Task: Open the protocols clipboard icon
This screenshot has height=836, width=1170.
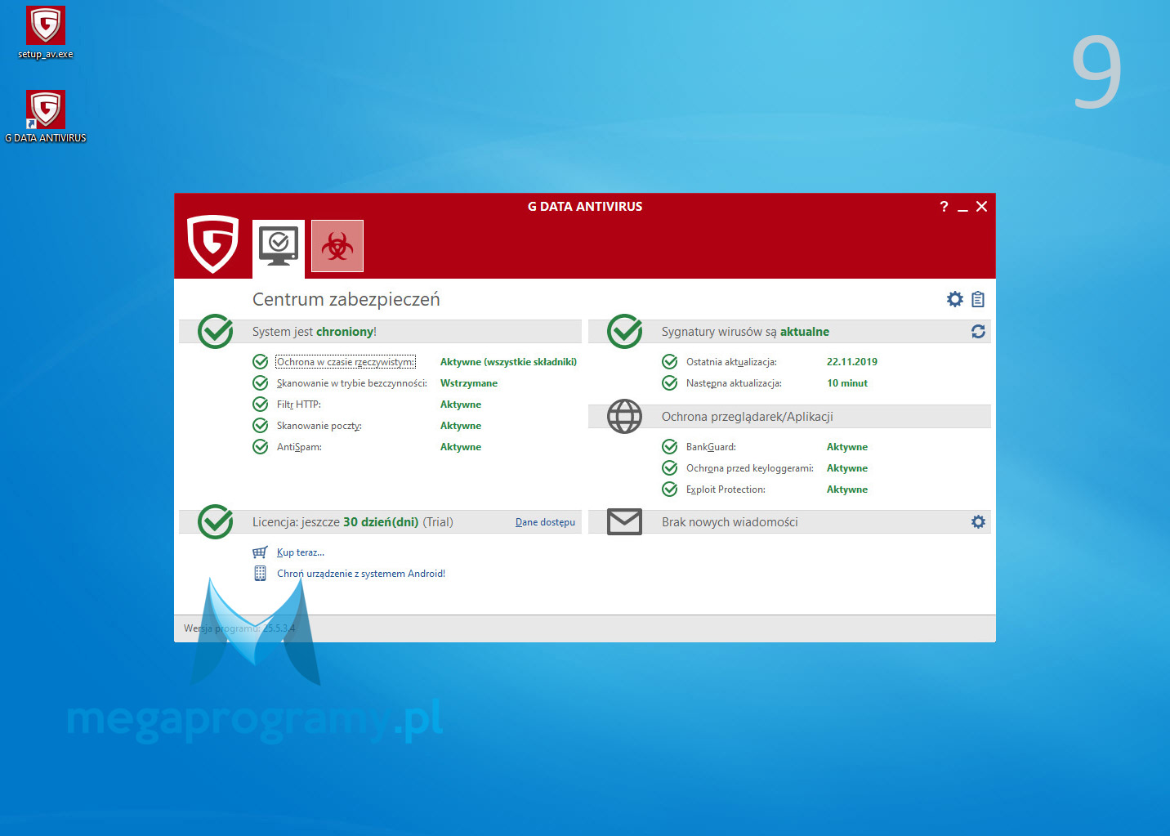Action: click(x=978, y=299)
